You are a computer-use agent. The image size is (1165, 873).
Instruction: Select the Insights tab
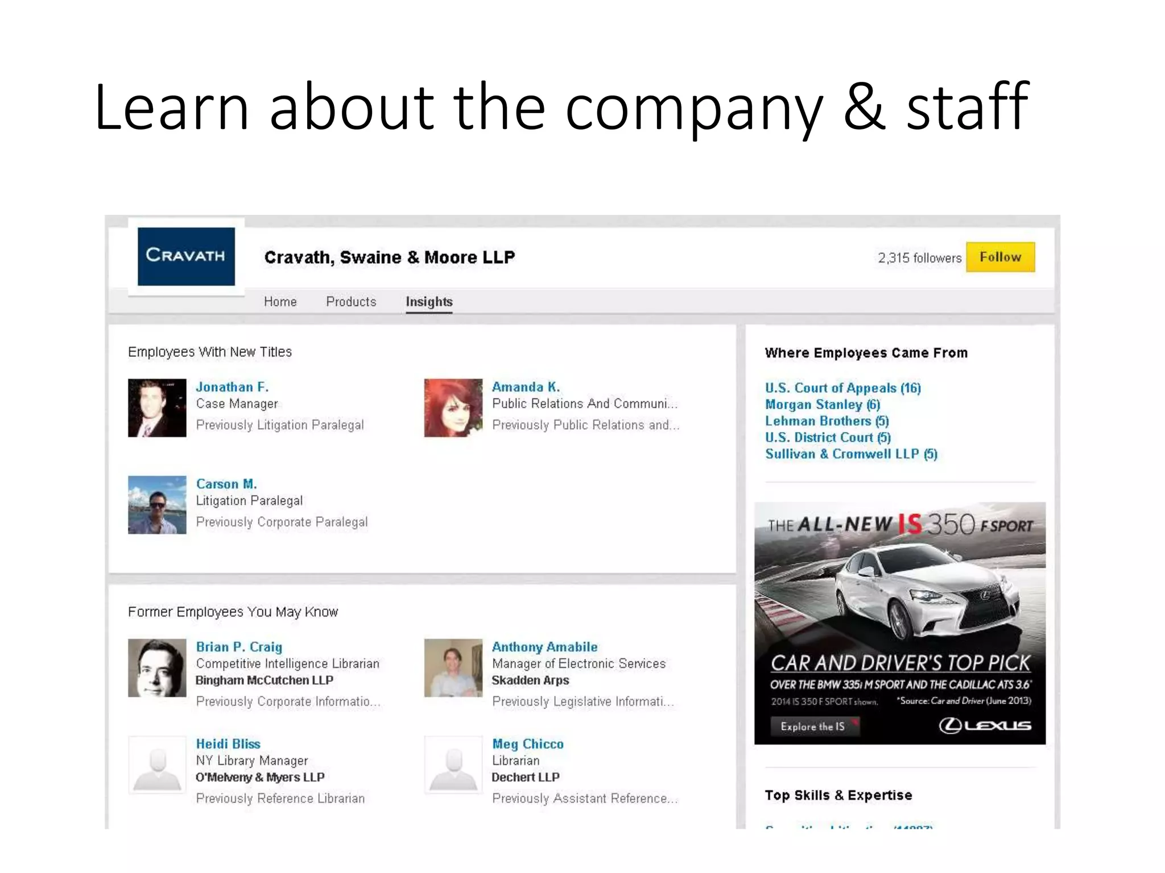pos(429,302)
